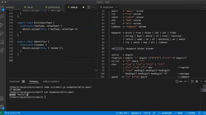Click Ln 162, Col 1 in status bar

(122, 113)
